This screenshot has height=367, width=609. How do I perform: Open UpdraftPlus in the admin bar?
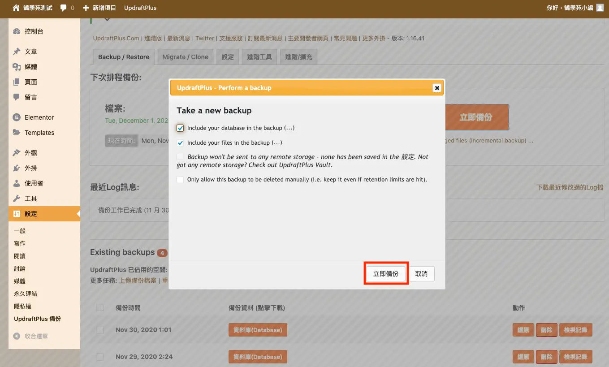pyautogui.click(x=140, y=8)
